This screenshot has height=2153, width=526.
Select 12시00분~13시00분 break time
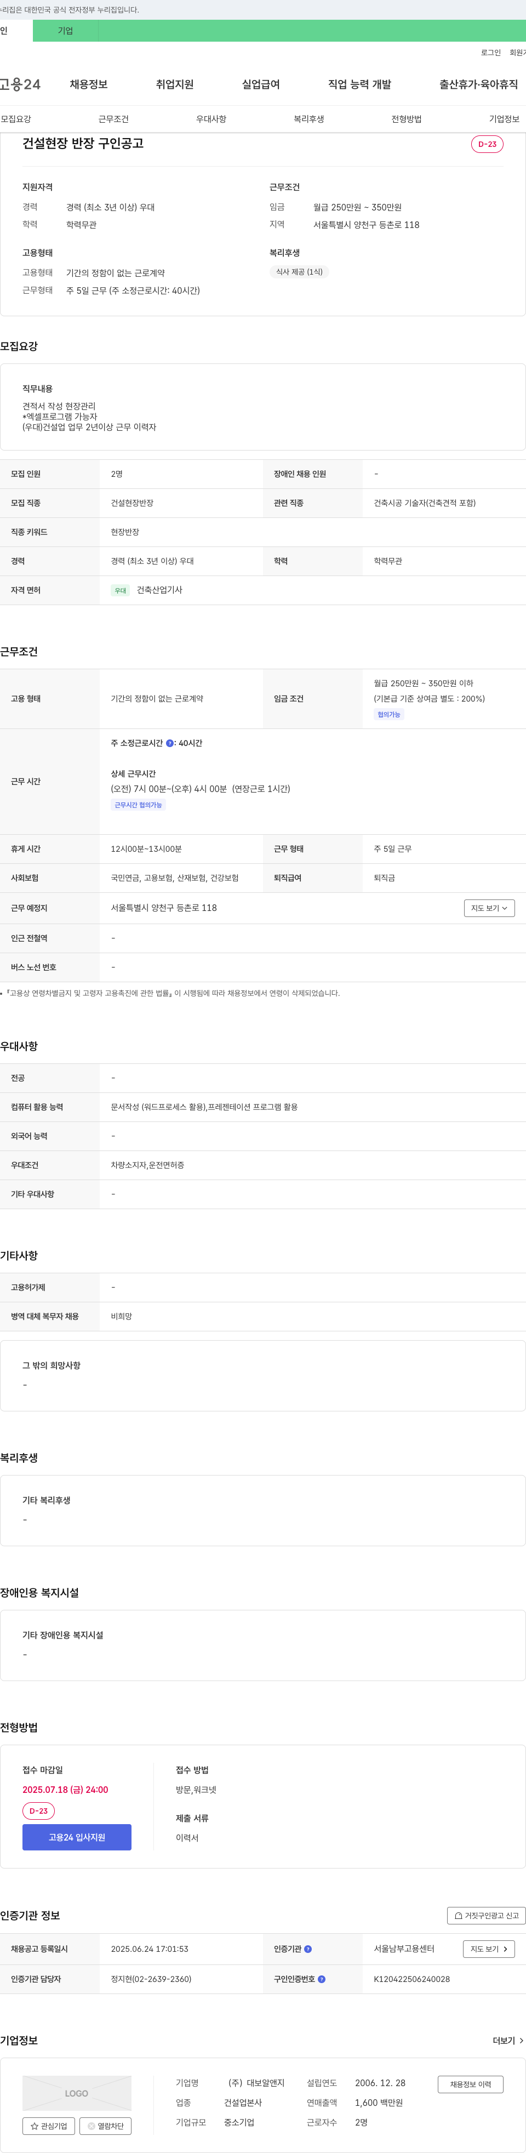pos(146,849)
